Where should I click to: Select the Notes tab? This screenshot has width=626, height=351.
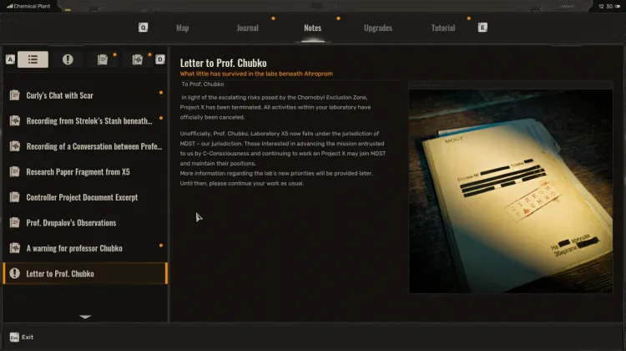click(313, 28)
